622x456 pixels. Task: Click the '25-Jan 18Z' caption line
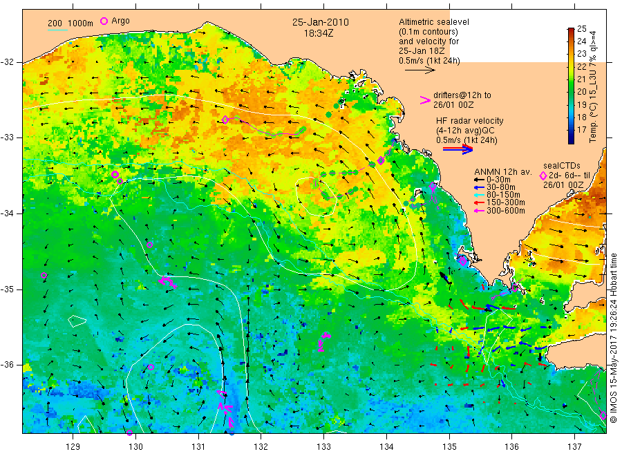422,50
